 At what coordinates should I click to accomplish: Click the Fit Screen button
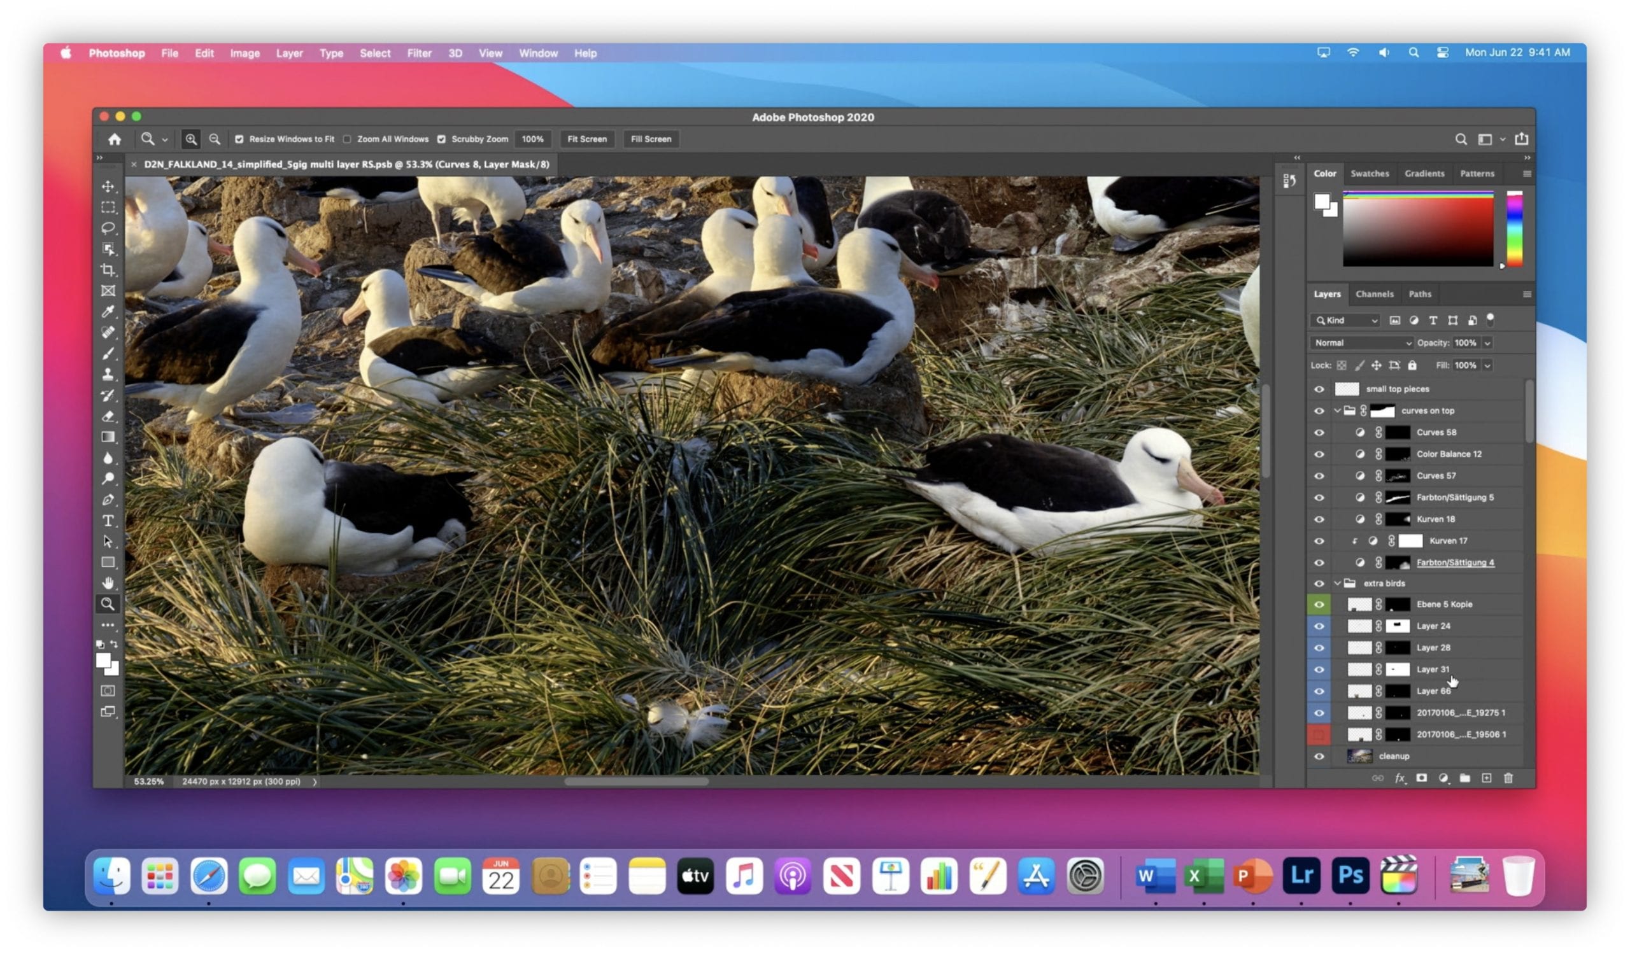click(x=586, y=139)
